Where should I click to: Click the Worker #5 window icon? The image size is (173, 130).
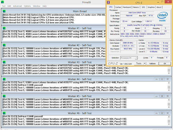pyautogui.click(x=4, y=96)
